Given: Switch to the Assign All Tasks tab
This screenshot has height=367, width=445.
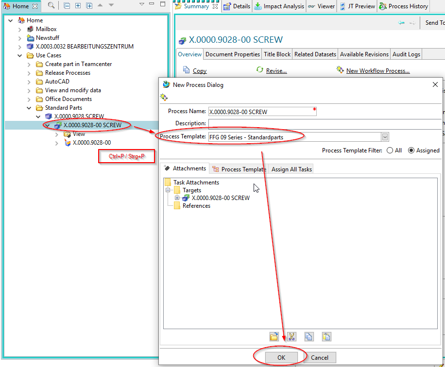Looking at the screenshot, I should [x=291, y=169].
